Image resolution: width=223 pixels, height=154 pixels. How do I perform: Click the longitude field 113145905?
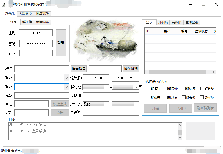[96, 78]
